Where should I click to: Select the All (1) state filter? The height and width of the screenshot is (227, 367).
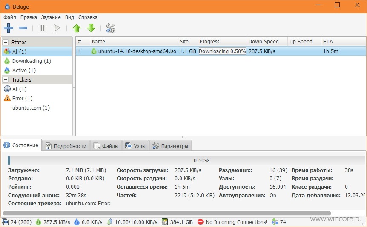pyautogui.click(x=37, y=51)
